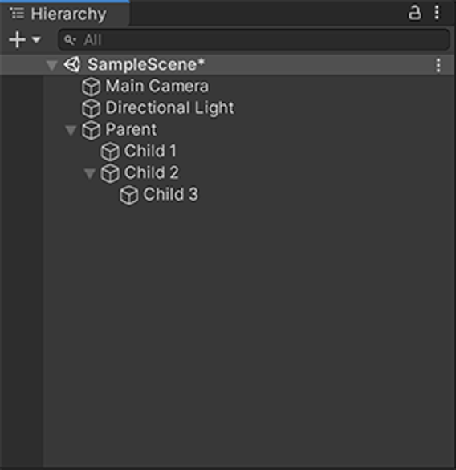
Task: Click the All search input field
Action: coord(254,39)
